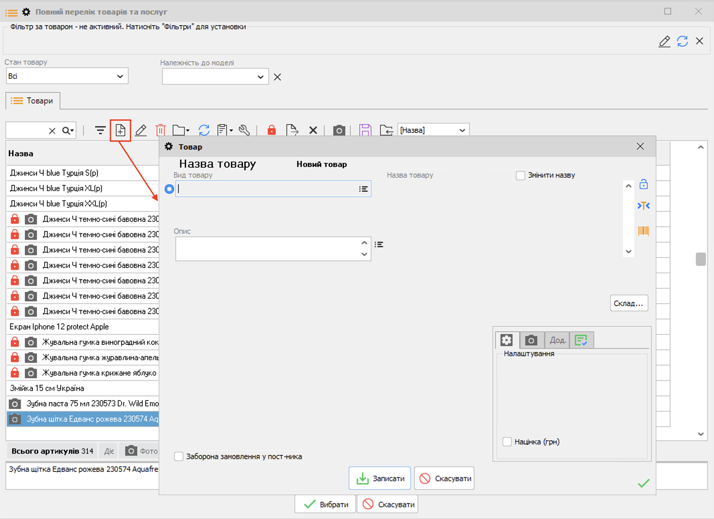
Task: Click the filter lines icon
Action: pyautogui.click(x=100, y=130)
